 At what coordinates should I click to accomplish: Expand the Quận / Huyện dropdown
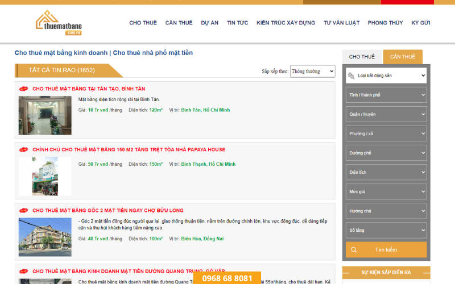(386, 114)
